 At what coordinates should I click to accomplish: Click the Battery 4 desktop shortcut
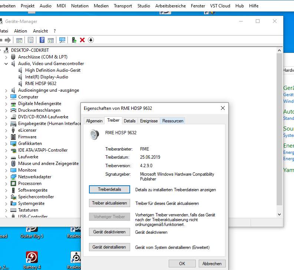coord(32,260)
